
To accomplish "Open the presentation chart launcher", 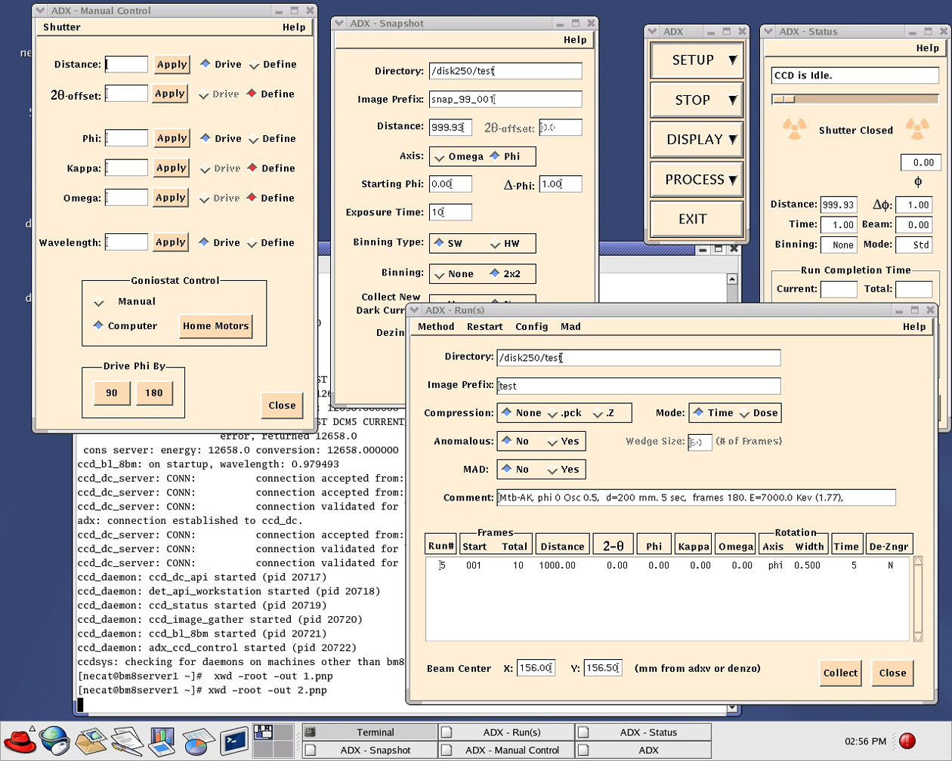I will [162, 741].
